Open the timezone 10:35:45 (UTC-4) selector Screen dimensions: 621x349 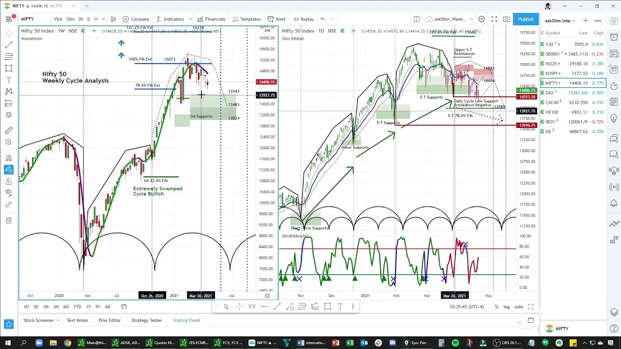(466, 307)
